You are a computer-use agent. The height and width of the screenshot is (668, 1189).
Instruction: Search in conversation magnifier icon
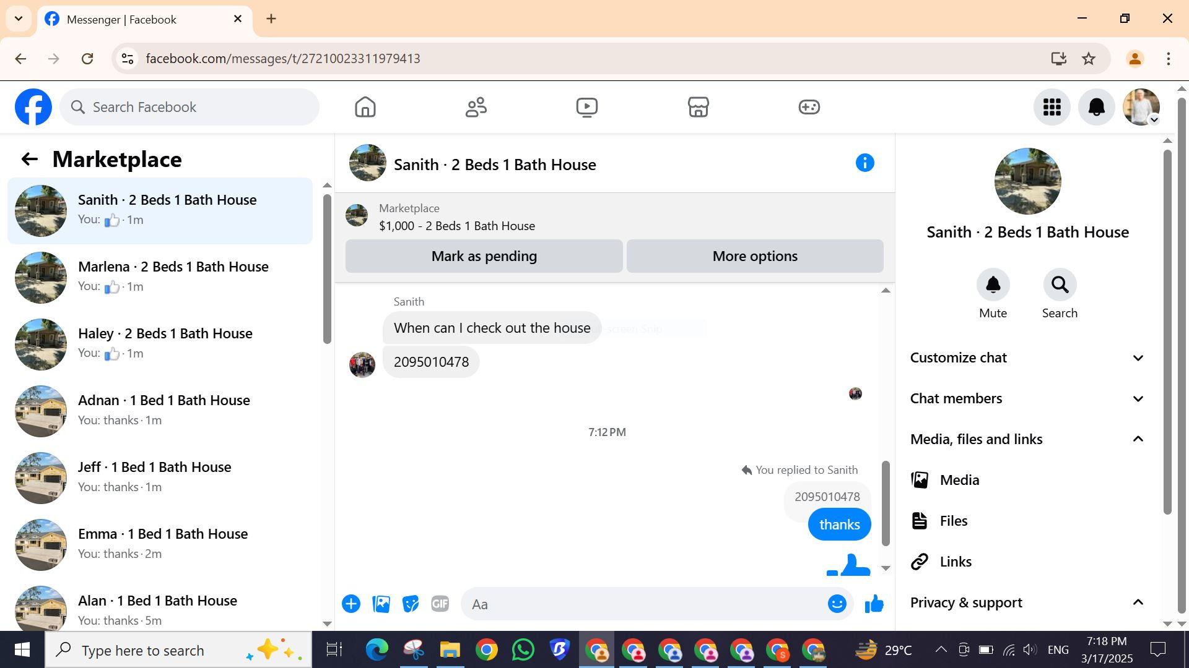[1060, 285]
